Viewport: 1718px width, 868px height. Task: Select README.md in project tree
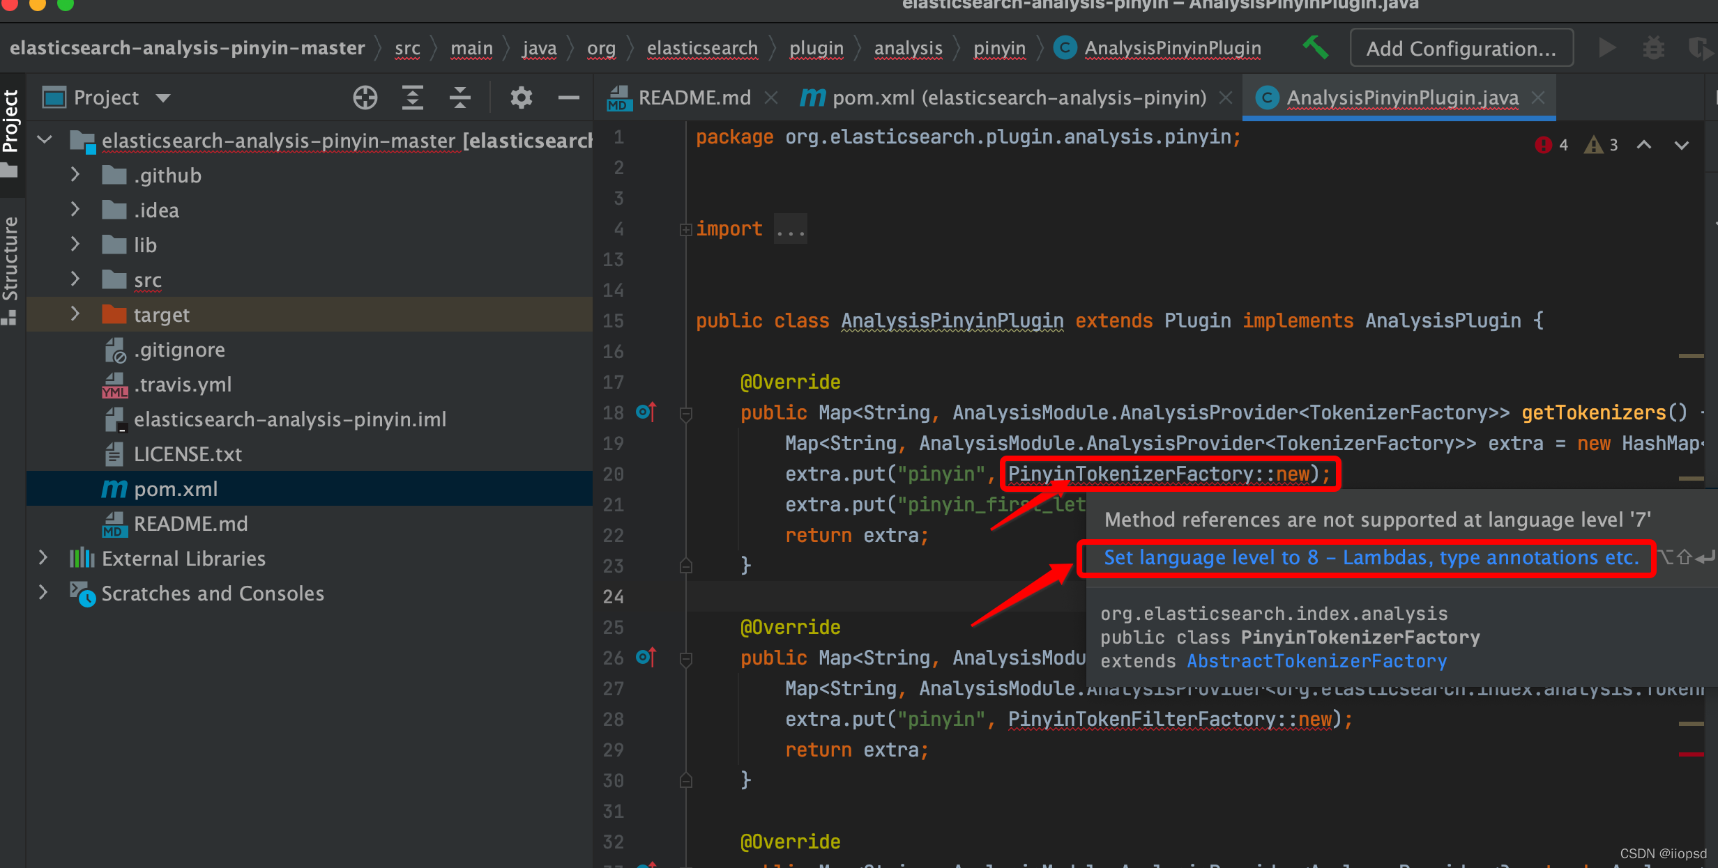point(310,523)
